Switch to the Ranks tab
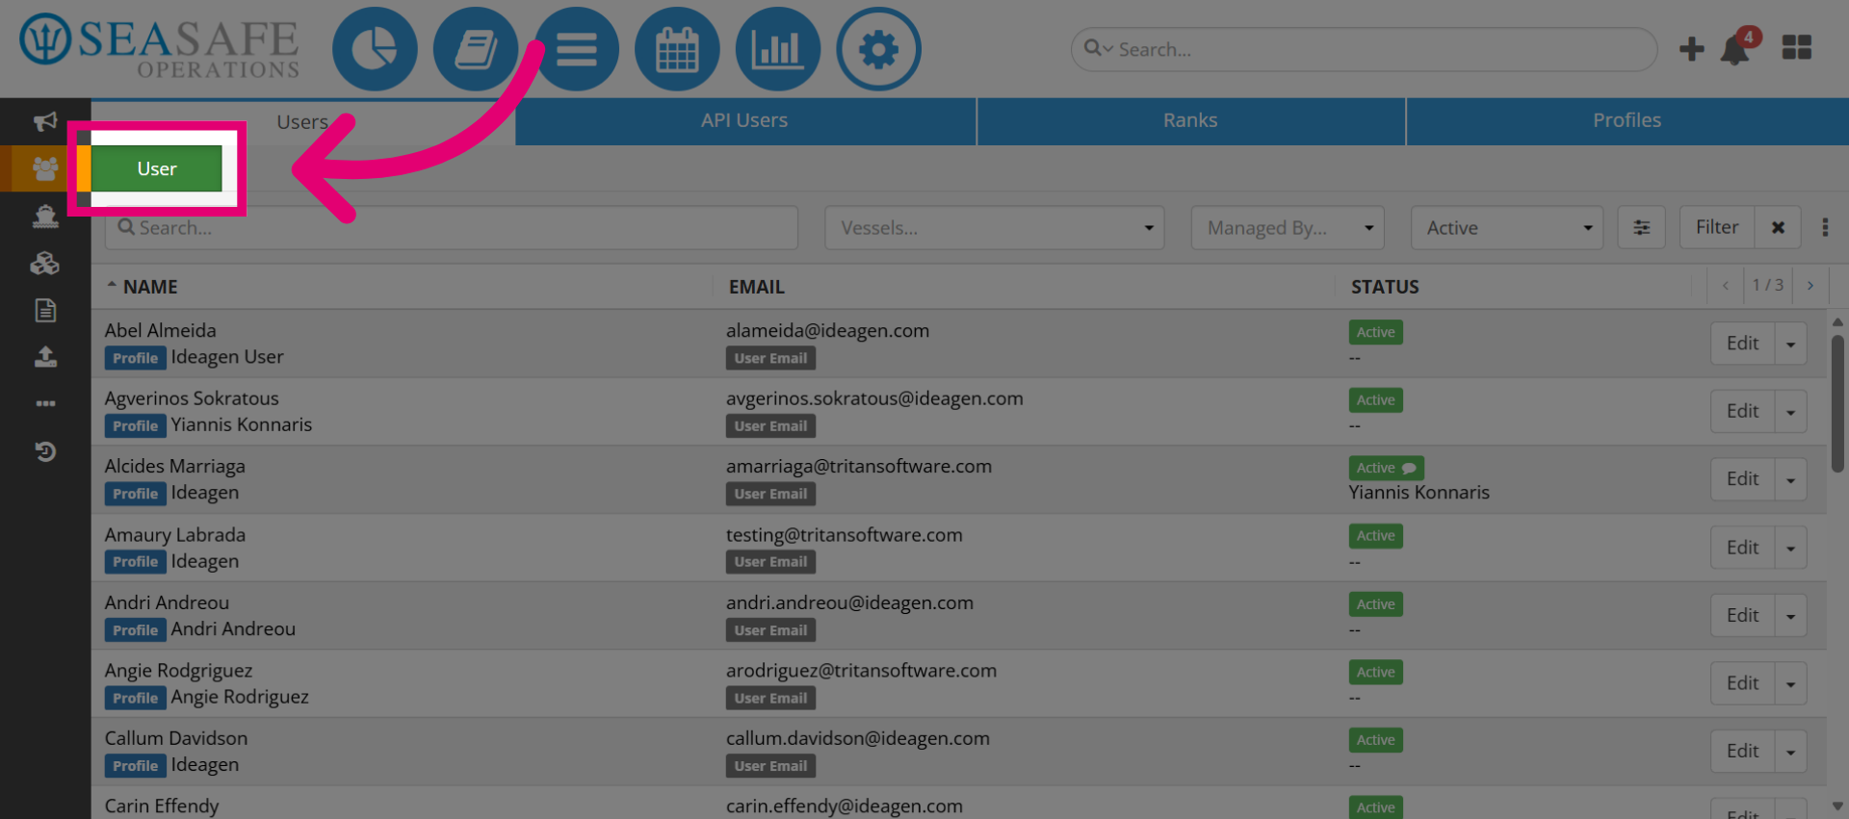 [1190, 121]
